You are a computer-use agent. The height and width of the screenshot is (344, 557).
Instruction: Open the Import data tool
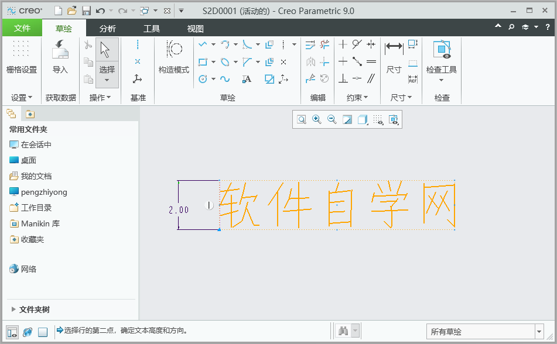click(60, 57)
